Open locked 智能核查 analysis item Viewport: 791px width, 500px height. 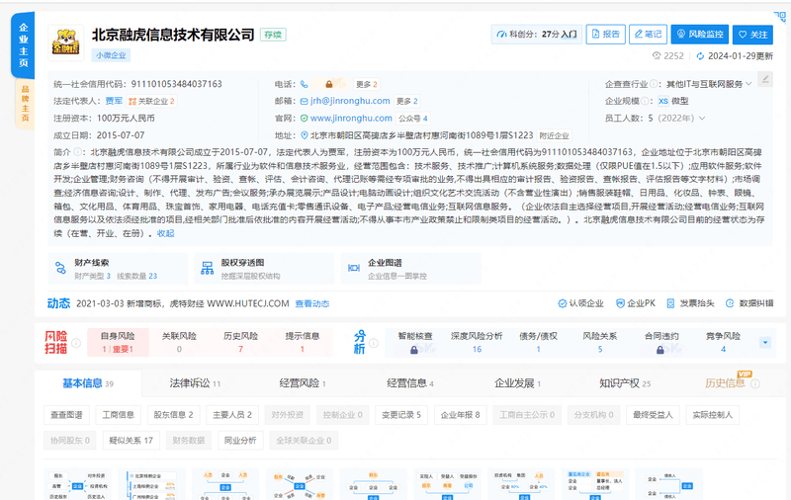(x=414, y=342)
